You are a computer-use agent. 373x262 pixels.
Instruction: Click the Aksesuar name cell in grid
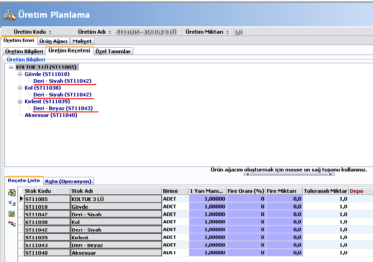[x=116, y=253]
